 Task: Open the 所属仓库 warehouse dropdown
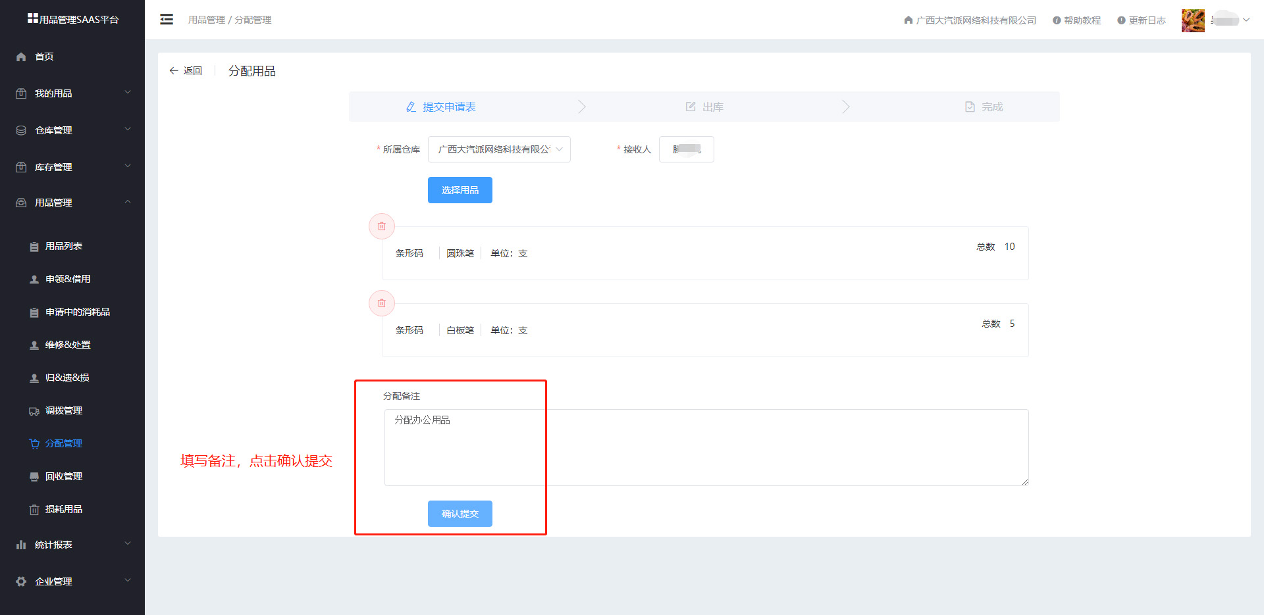pos(499,149)
